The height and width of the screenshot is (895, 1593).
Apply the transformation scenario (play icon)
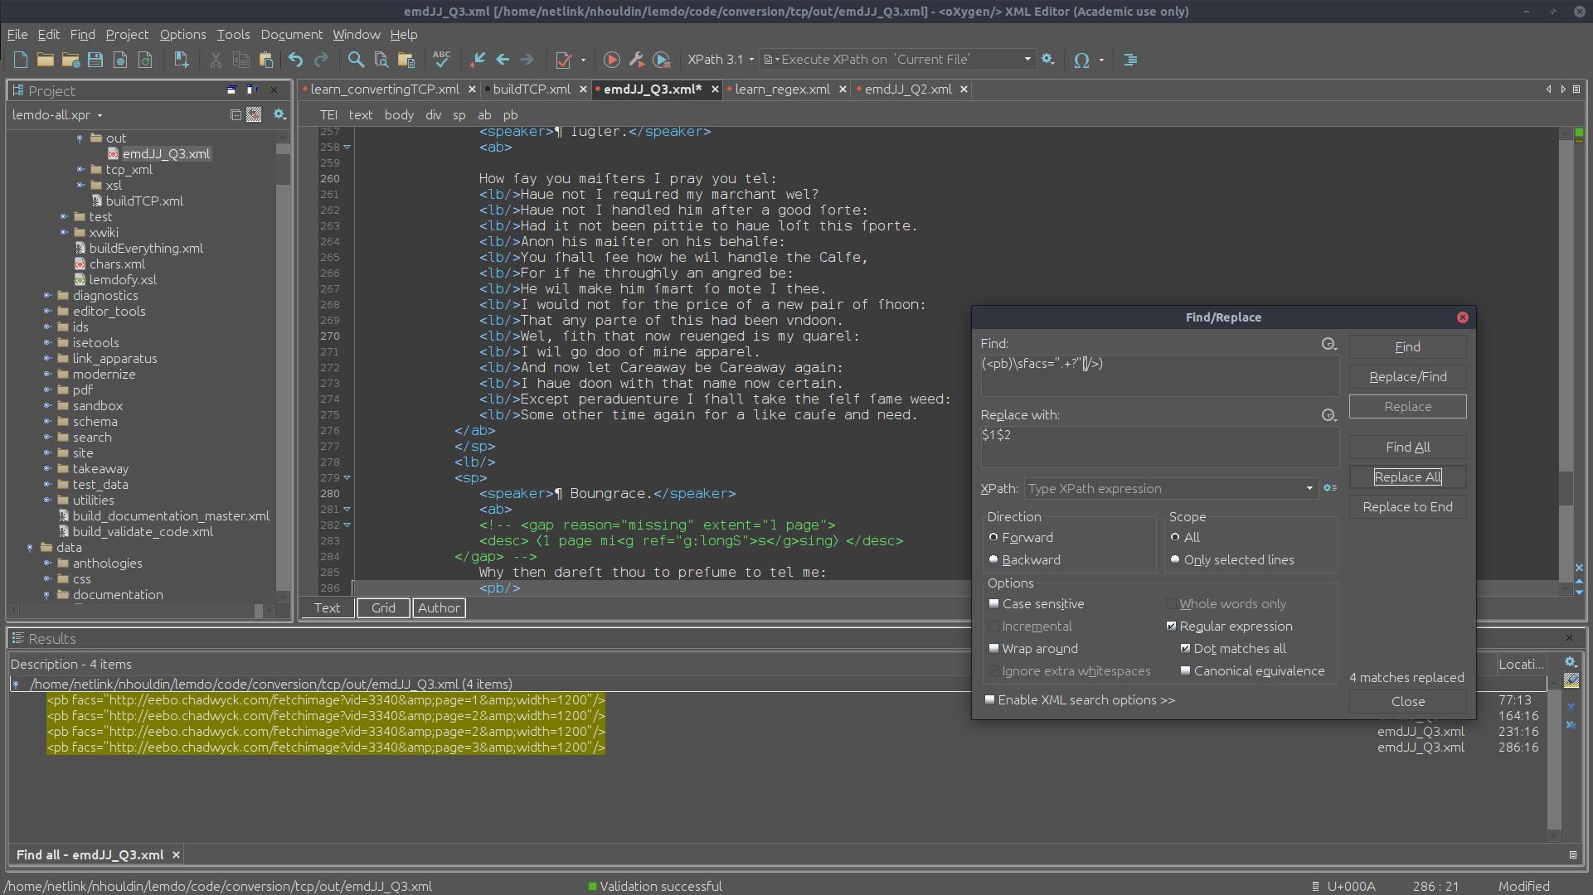coord(612,59)
